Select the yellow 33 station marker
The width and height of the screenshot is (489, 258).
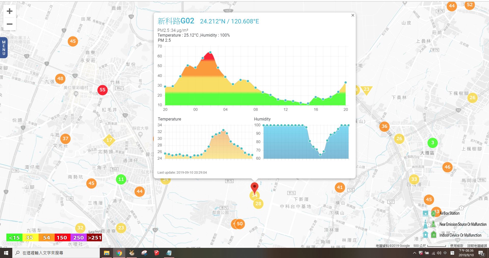[x=414, y=179]
